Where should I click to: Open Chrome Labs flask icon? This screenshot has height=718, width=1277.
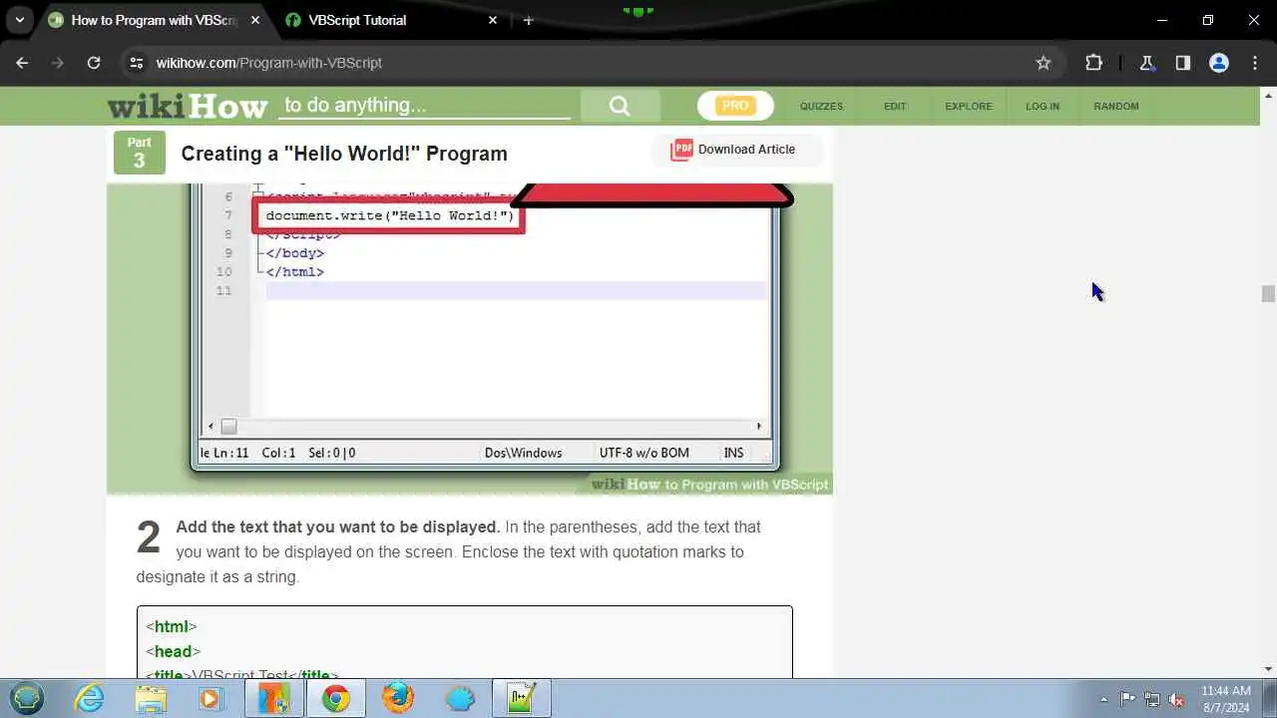pyautogui.click(x=1146, y=63)
